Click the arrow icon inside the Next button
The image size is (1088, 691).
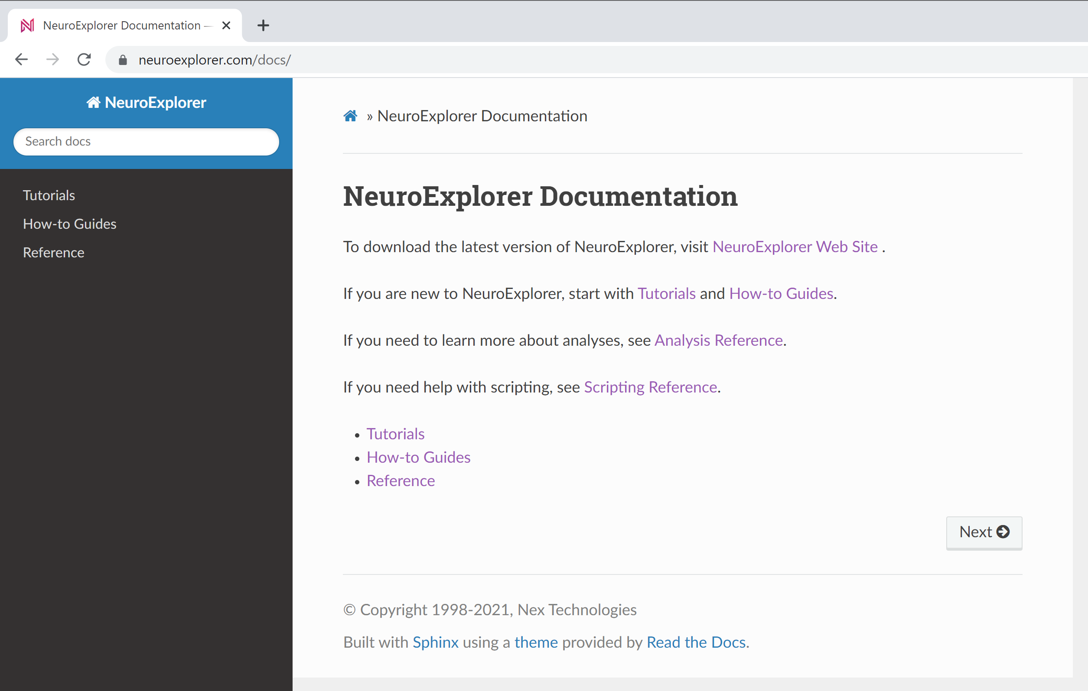(1003, 532)
